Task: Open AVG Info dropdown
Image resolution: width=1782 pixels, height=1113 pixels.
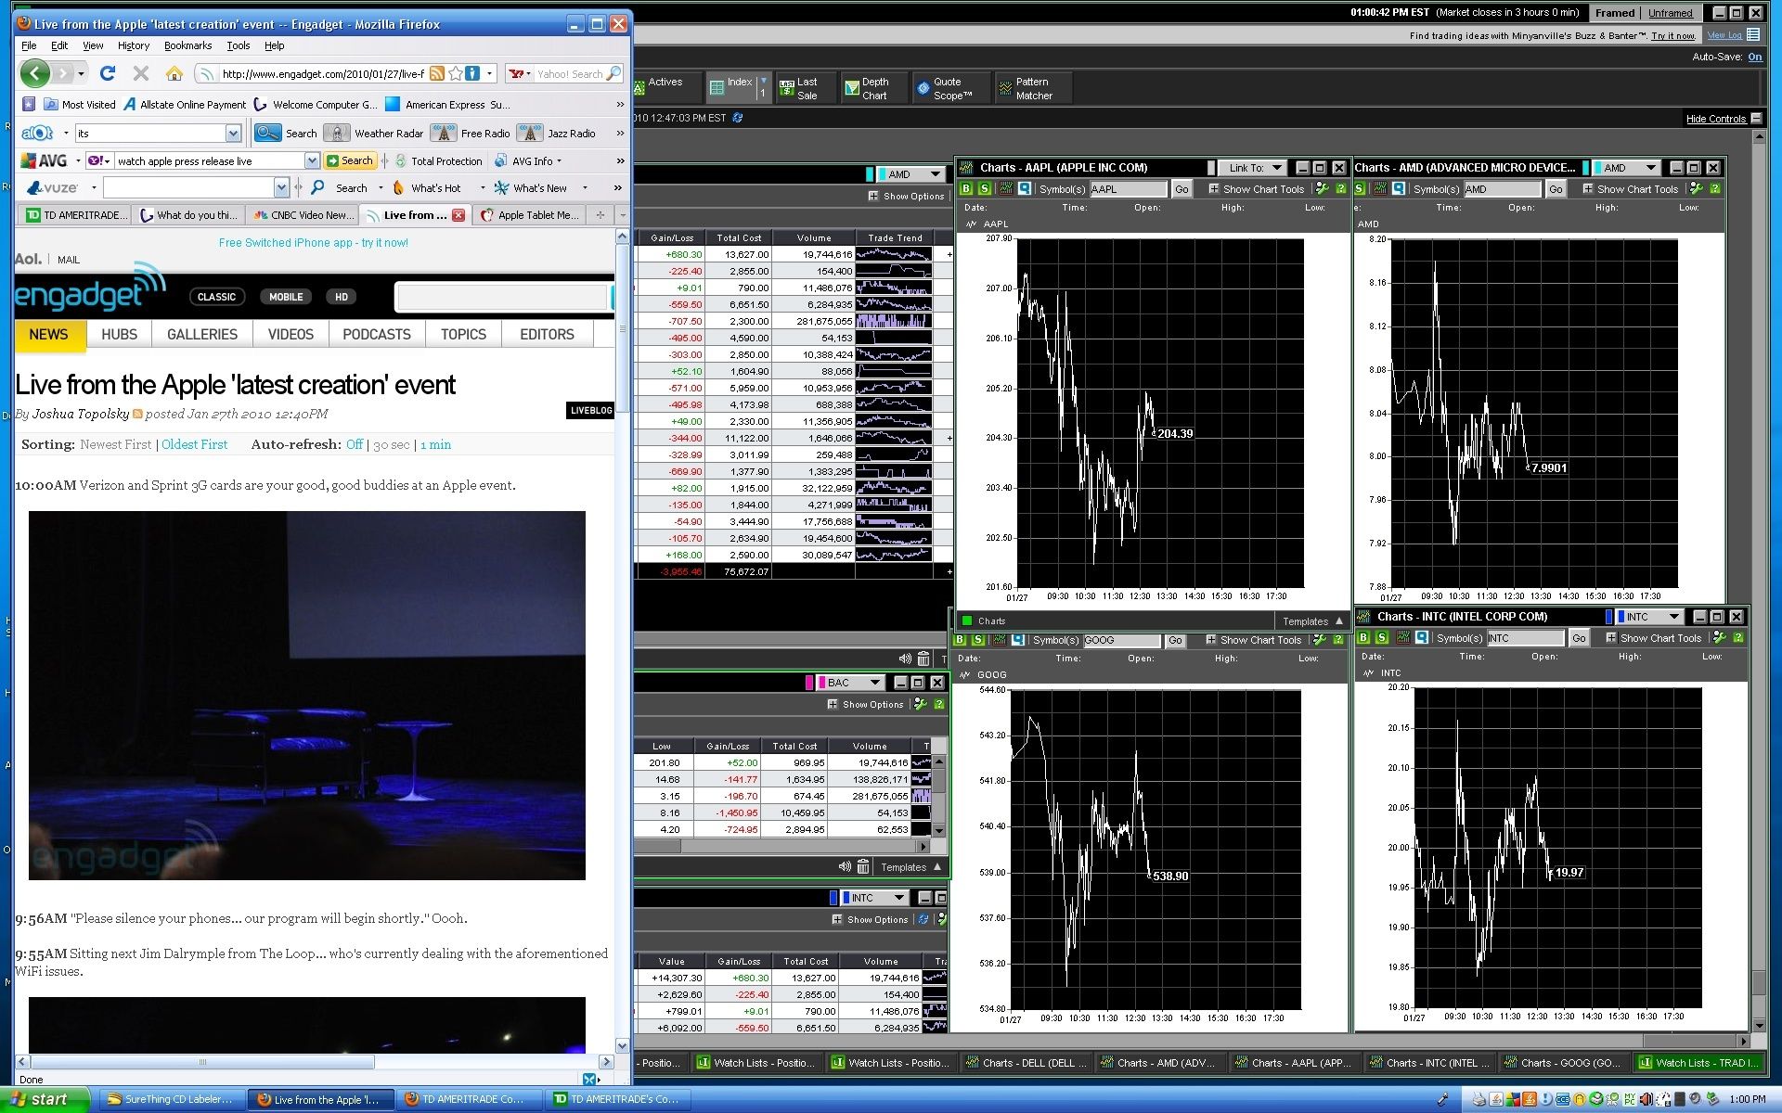Action: point(531,160)
